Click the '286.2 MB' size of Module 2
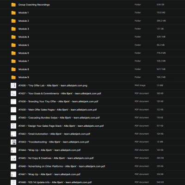Viewport: 185px width, 185px height. point(161,21)
